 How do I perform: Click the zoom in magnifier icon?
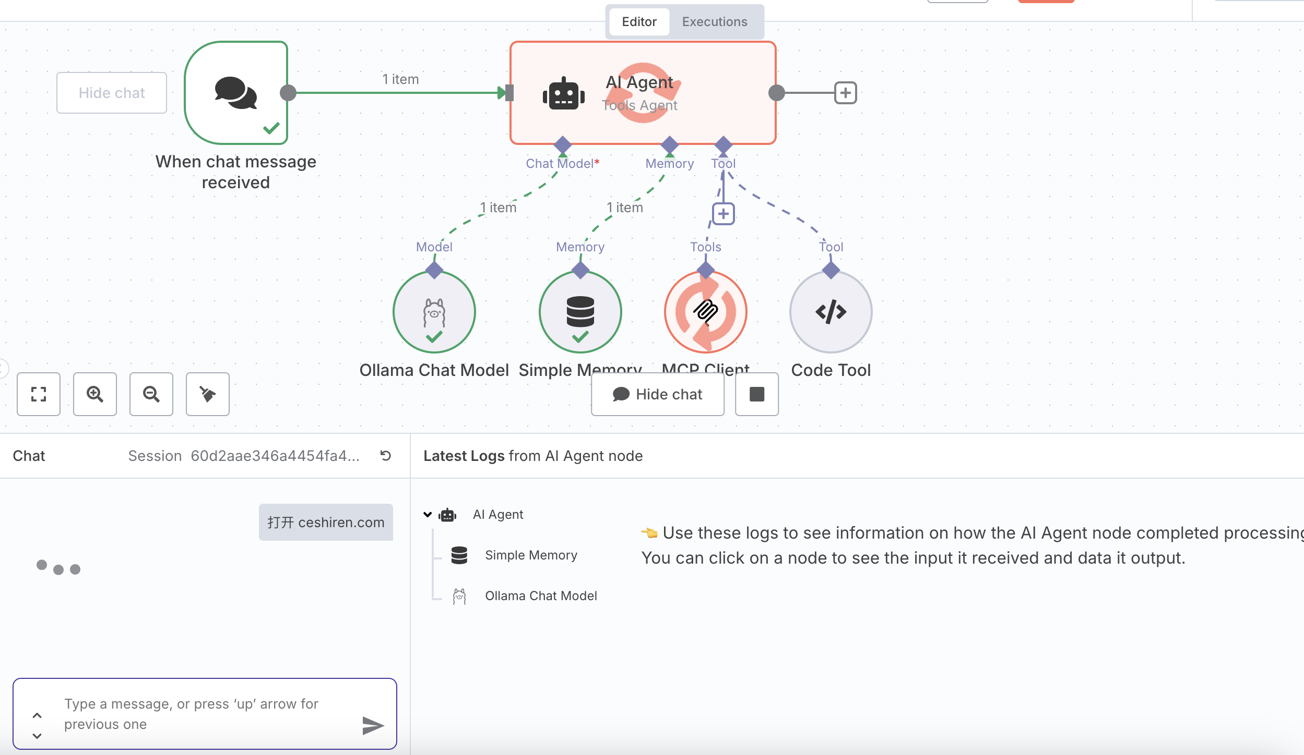pos(95,394)
